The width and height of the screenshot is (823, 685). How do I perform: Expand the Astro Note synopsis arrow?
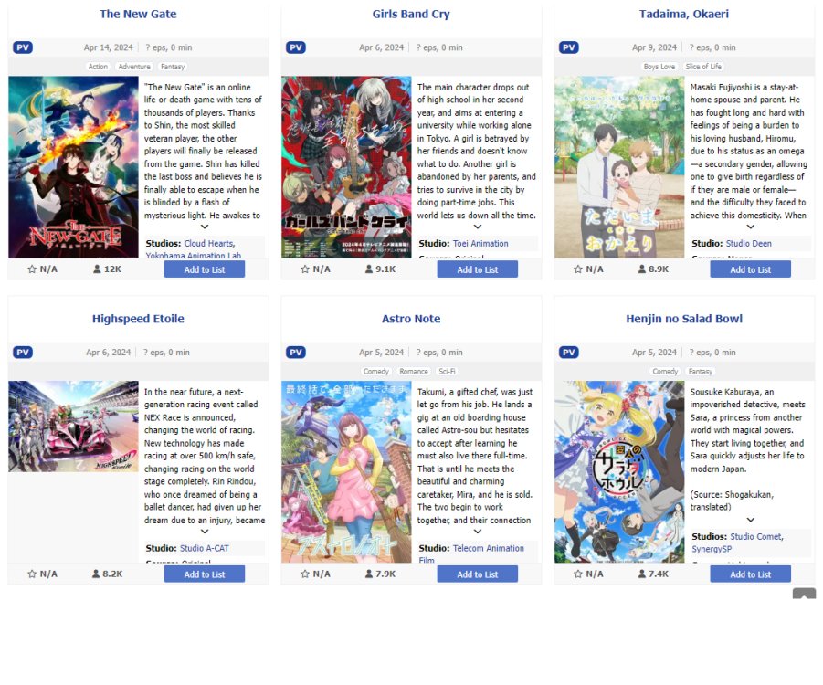point(478,532)
